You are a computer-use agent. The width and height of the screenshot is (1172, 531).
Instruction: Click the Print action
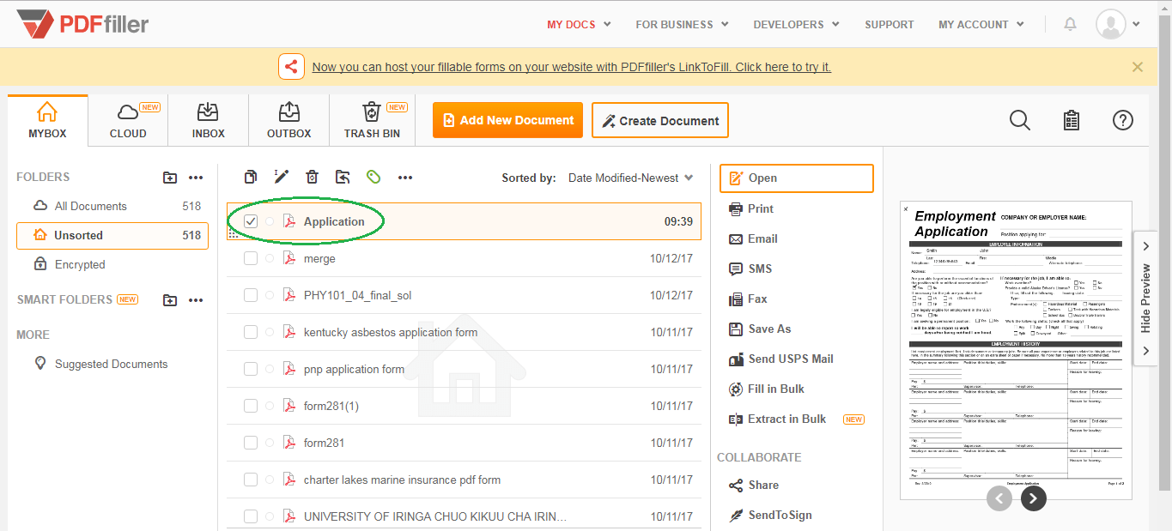(751, 208)
